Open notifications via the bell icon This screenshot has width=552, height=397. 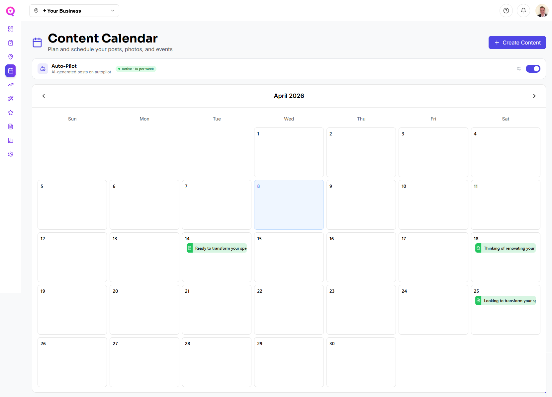coord(523,11)
